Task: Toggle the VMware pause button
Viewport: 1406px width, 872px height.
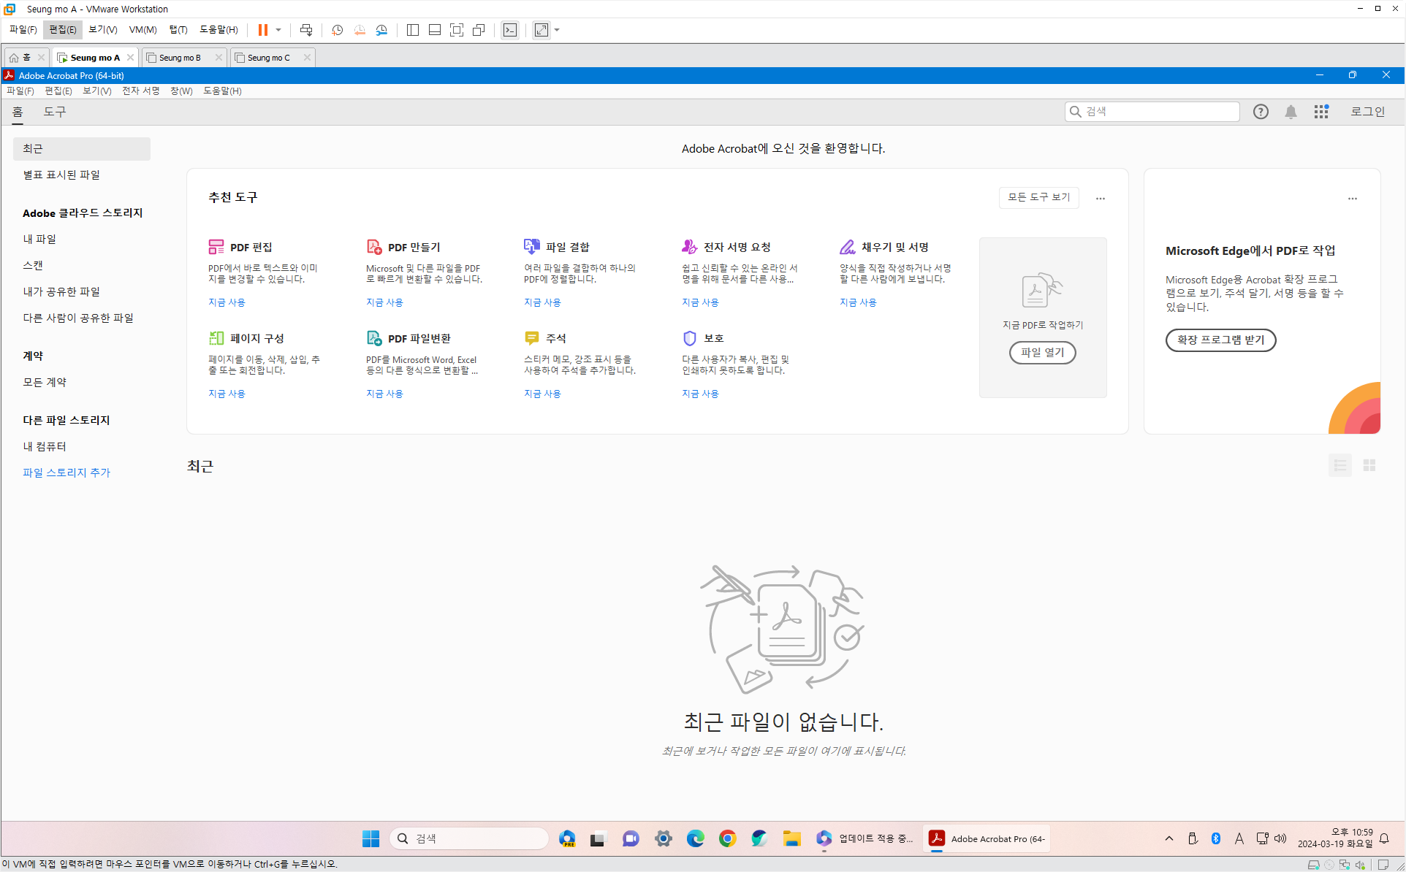Action: click(263, 30)
